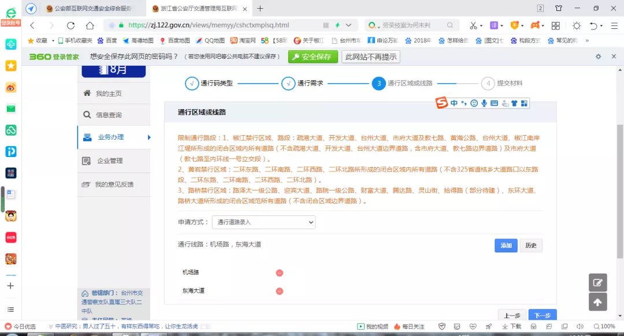Open the sidebar list icon at bottom
Viewport: 624px width, 336px height.
pyautogui.click(x=11, y=309)
